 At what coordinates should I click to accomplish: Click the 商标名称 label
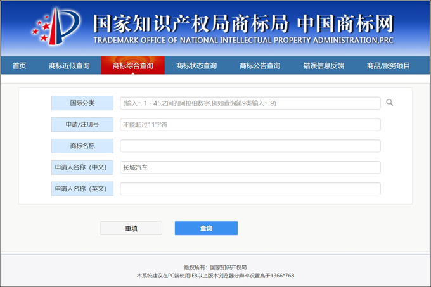click(82, 146)
